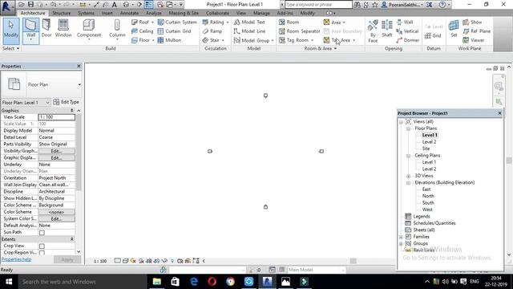Click Edit button for Graphic Display options
This screenshot has width=513, height=289.
pyautogui.click(x=56, y=158)
